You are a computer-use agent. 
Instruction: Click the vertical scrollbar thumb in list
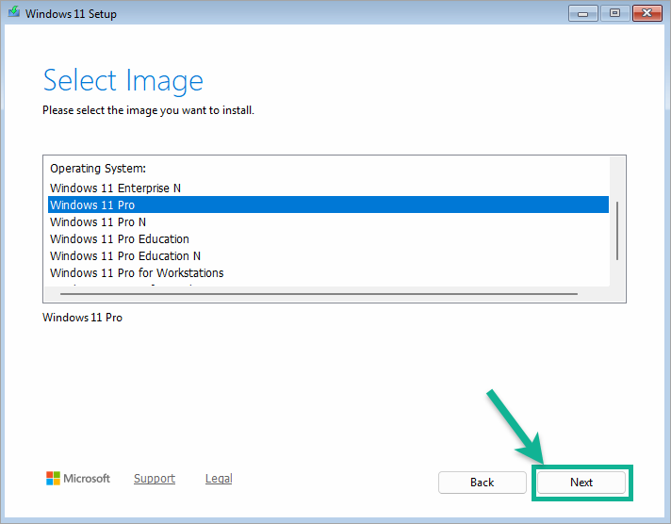point(617,231)
